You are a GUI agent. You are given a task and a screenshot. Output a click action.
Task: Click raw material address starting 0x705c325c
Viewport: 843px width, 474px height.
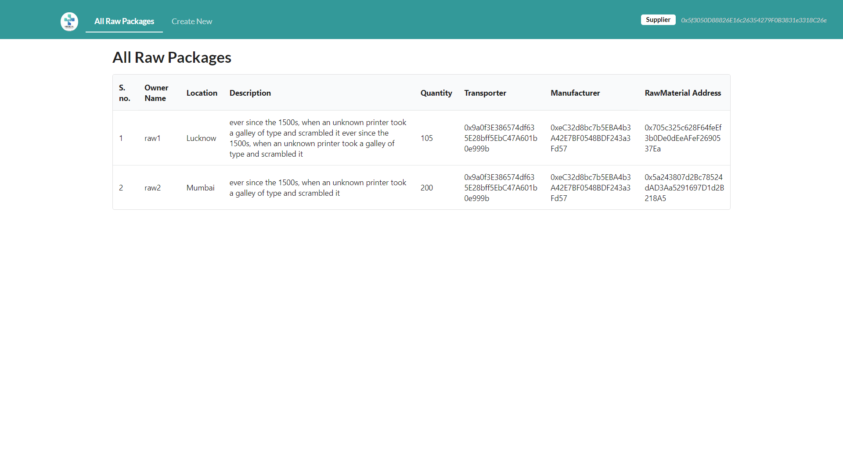682,138
